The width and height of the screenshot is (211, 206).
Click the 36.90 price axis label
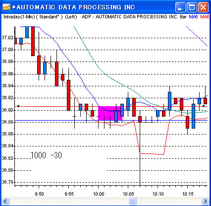pyautogui.click(x=7, y=110)
